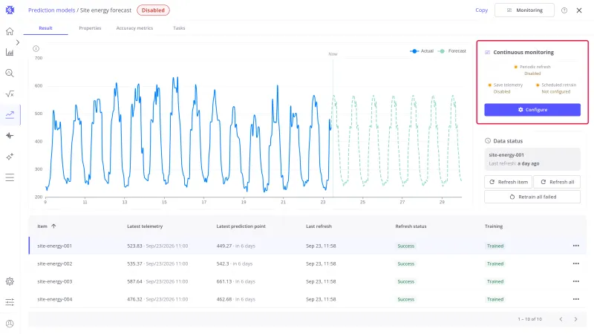594x334 pixels.
Task: Click the help question mark icon
Action: click(564, 10)
